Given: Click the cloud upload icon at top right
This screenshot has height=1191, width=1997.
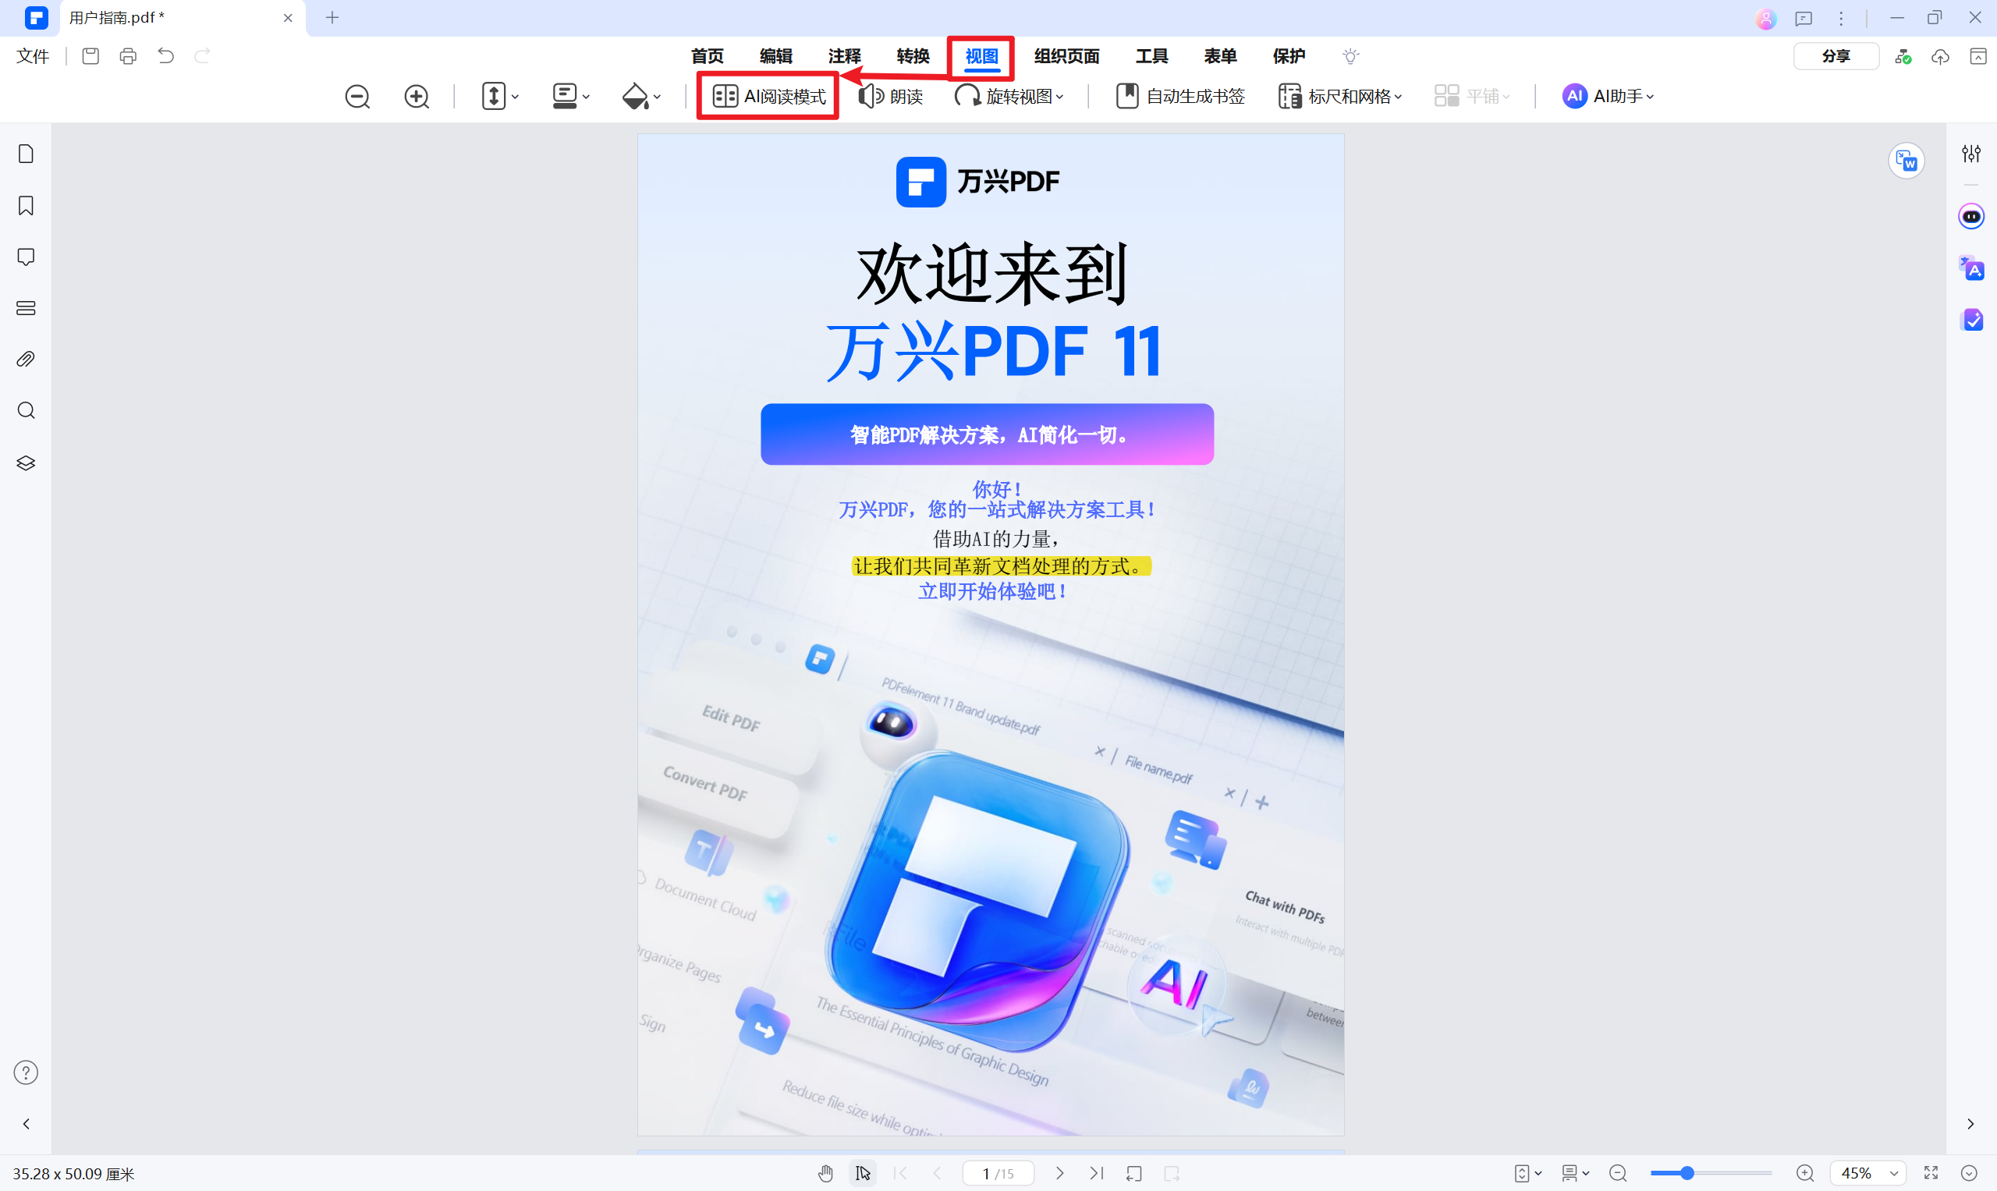Looking at the screenshot, I should [1940, 56].
